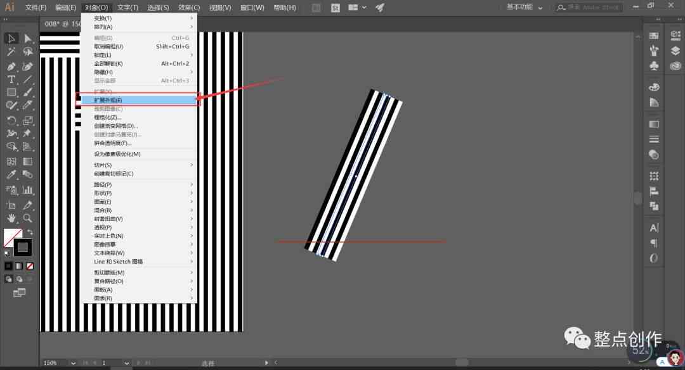The height and width of the screenshot is (370, 685).
Task: Swap fill and stroke colors
Action: pos(30,232)
